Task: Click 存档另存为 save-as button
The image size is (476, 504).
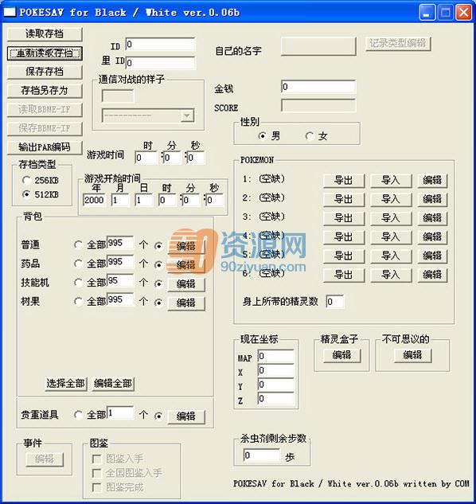Action: coord(45,91)
